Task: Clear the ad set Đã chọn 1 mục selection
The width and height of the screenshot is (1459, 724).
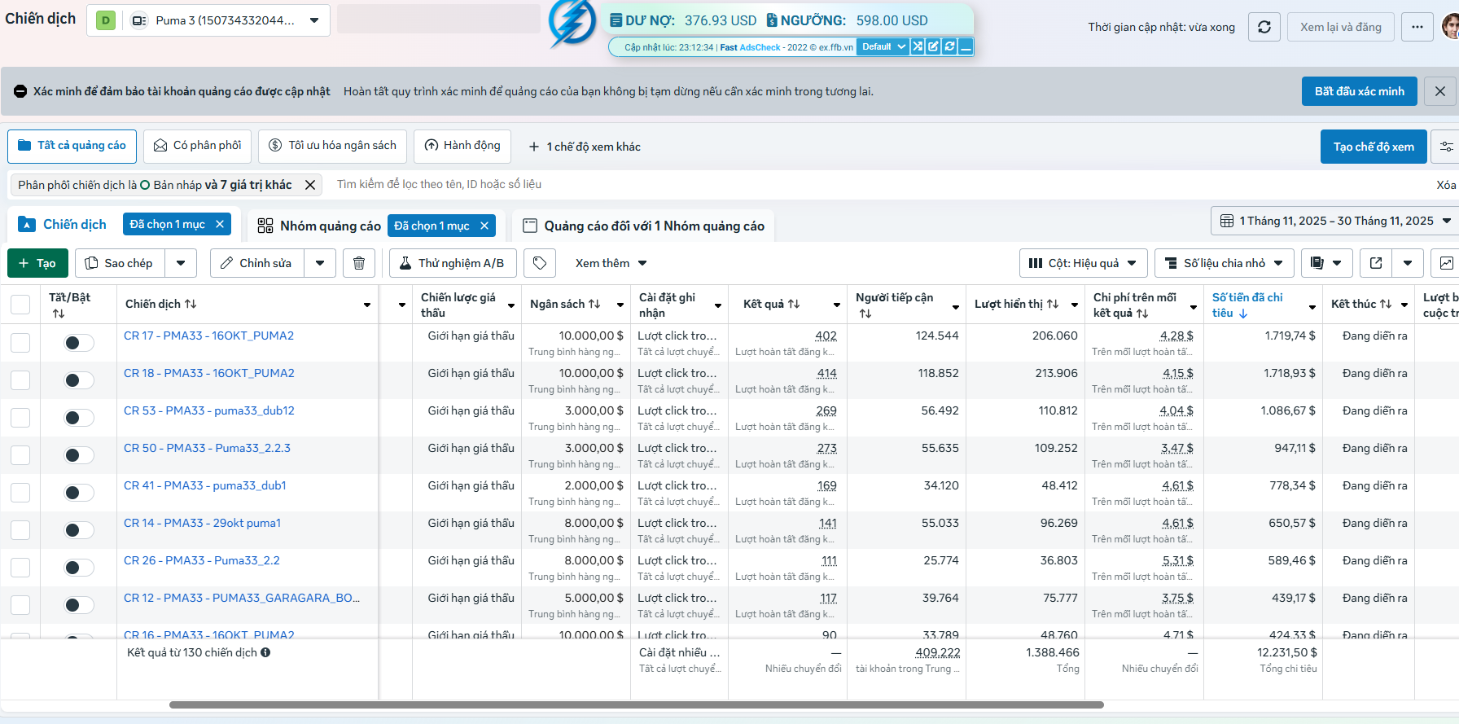Action: pyautogui.click(x=484, y=226)
